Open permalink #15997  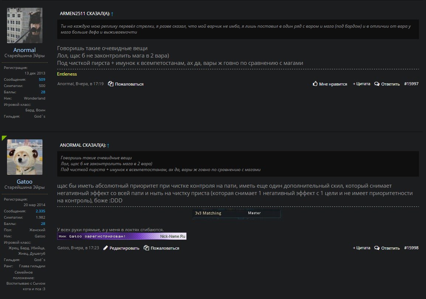tap(411, 84)
